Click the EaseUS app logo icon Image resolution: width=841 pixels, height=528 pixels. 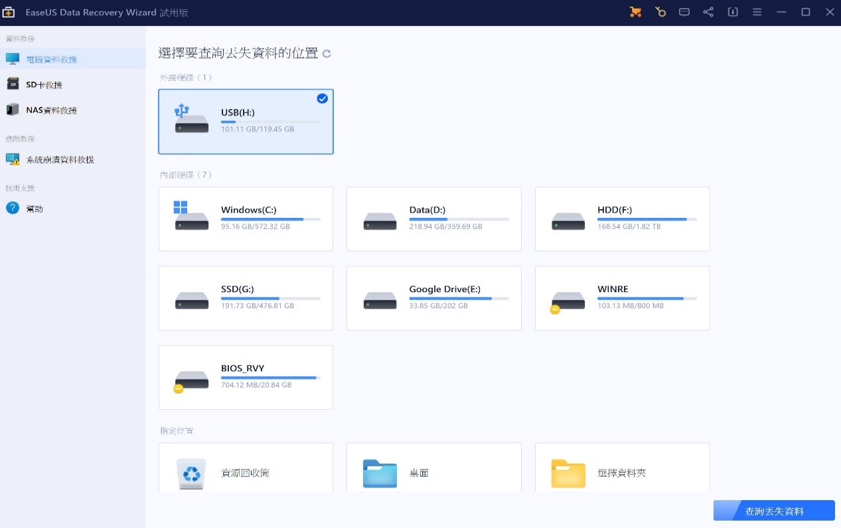[x=8, y=12]
